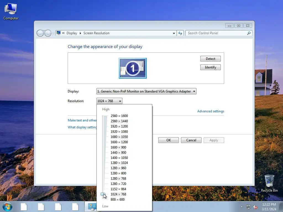Maximize the Screen Resolution window
The width and height of the screenshot is (283, 212).
239,26
